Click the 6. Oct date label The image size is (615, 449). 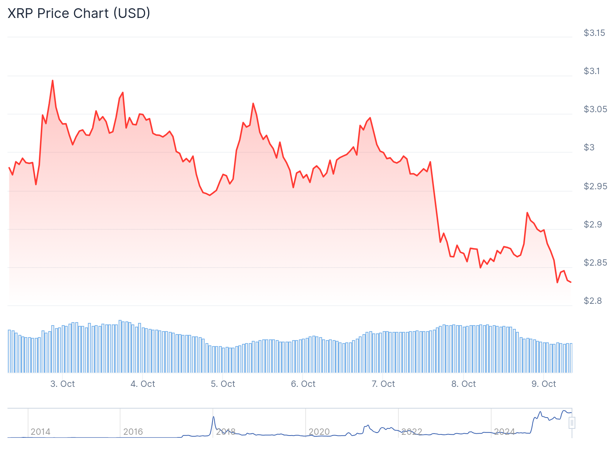303,384
